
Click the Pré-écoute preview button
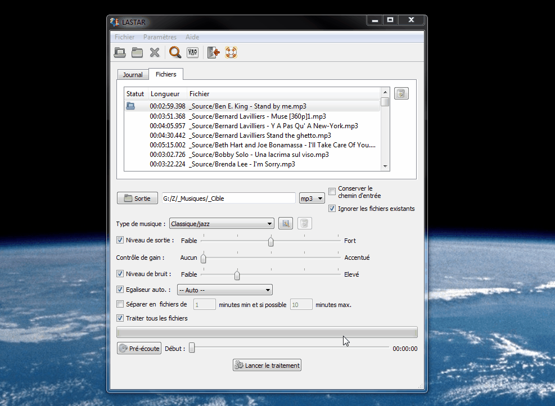[x=139, y=348]
